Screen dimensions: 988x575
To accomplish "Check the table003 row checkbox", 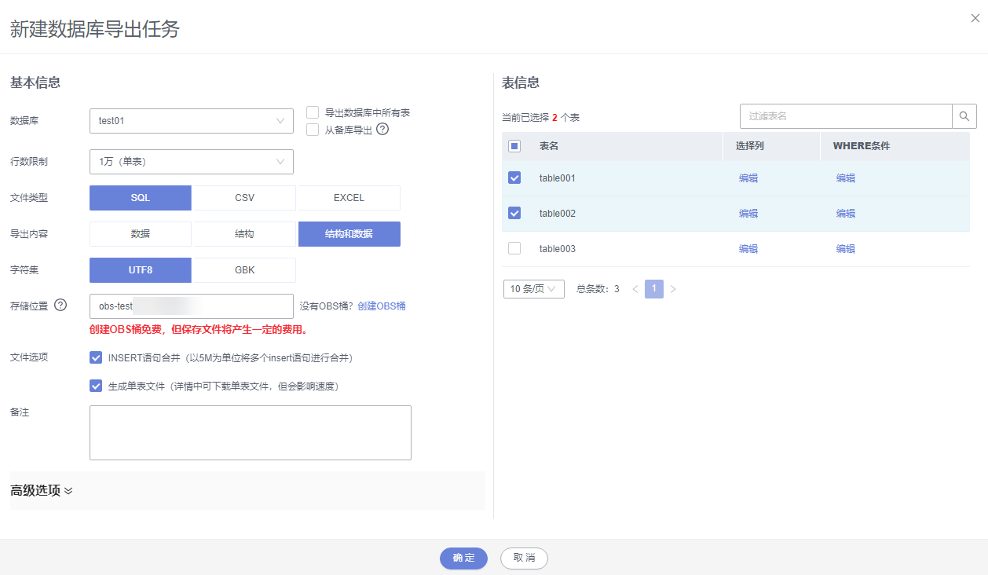I will 514,249.
